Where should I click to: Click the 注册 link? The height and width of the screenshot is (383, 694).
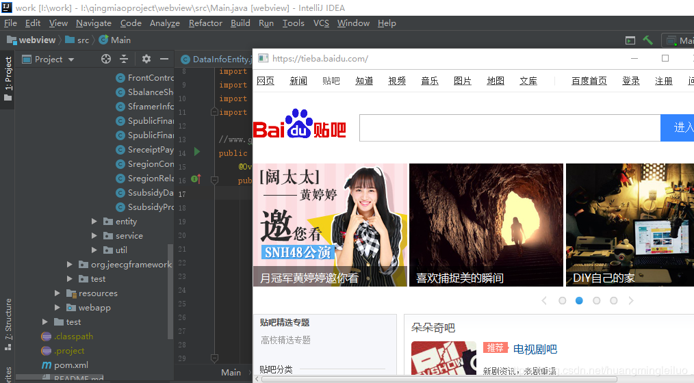(663, 81)
